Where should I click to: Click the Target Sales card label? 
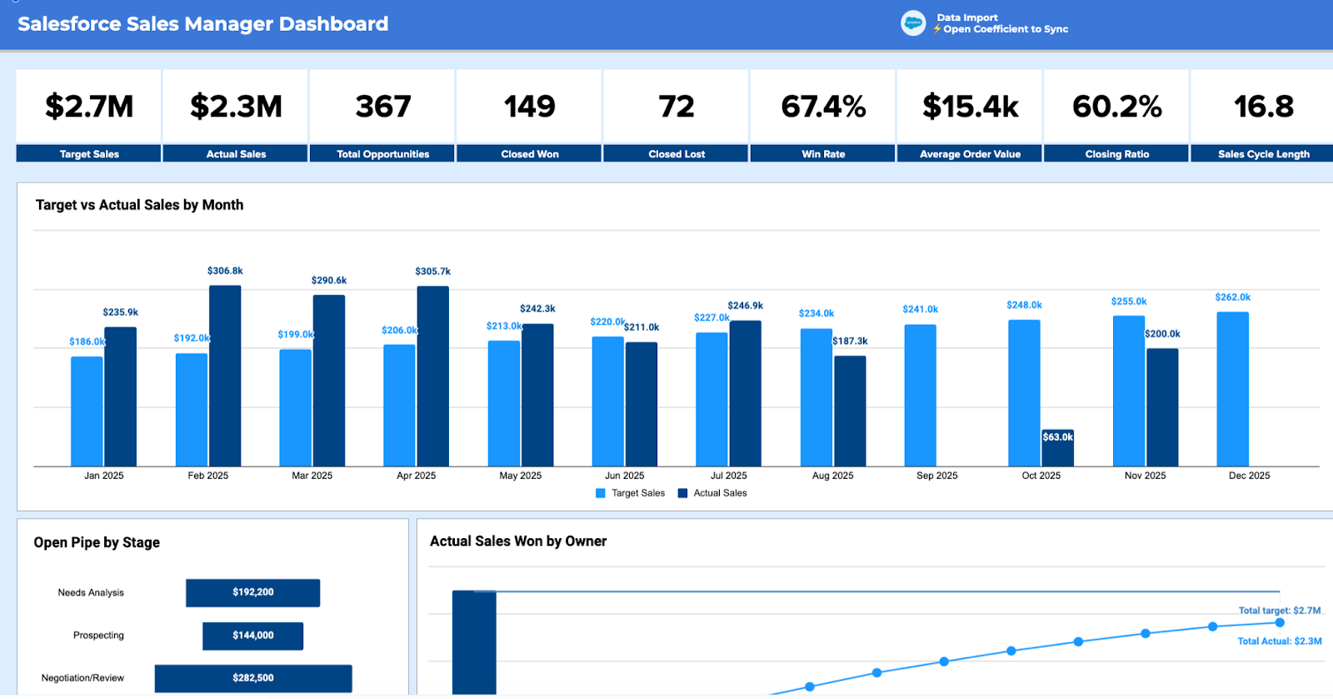(x=89, y=154)
